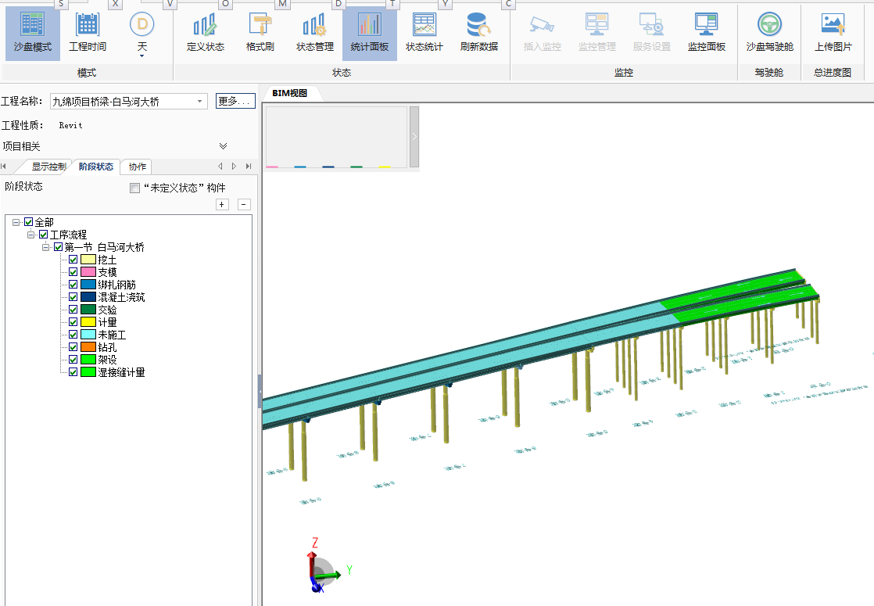Click the 上传图片 upload image icon

(833, 32)
